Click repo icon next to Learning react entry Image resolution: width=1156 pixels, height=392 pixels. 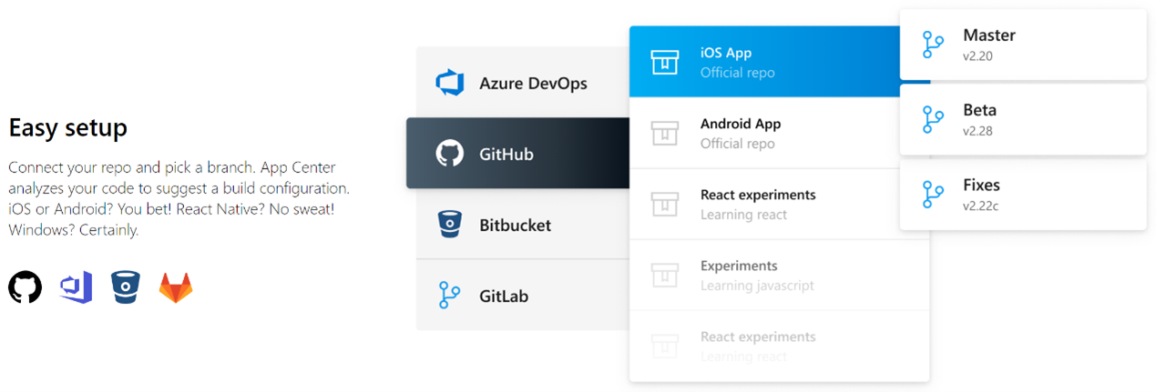(x=665, y=204)
